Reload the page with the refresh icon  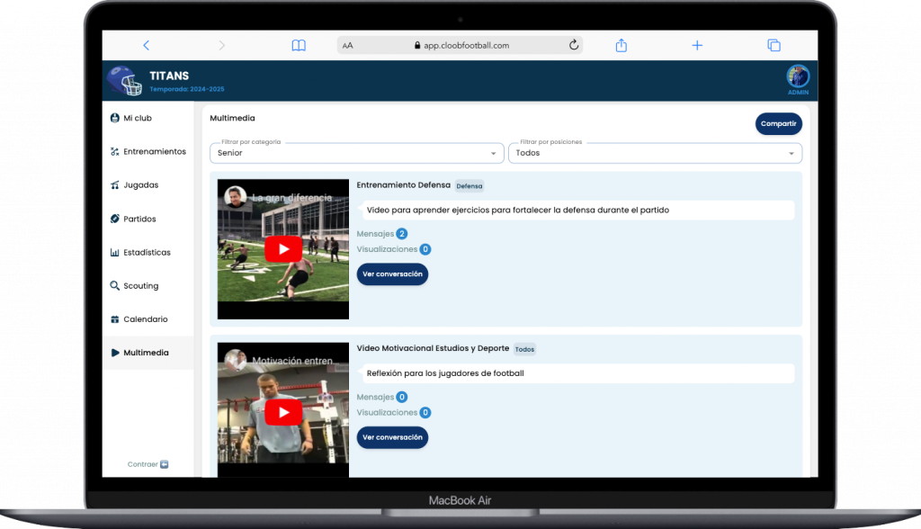point(573,45)
